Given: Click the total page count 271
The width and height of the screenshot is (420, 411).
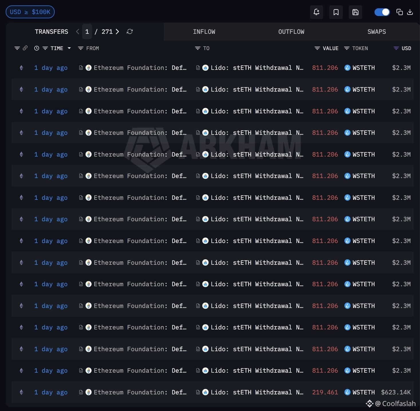Looking at the screenshot, I should [x=107, y=31].
